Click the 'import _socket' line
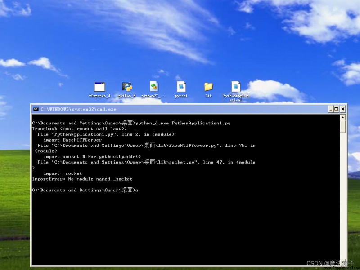360x270 pixels. [63, 173]
